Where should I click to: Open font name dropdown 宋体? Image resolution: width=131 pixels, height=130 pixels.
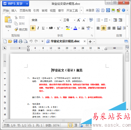tap(60, 20)
